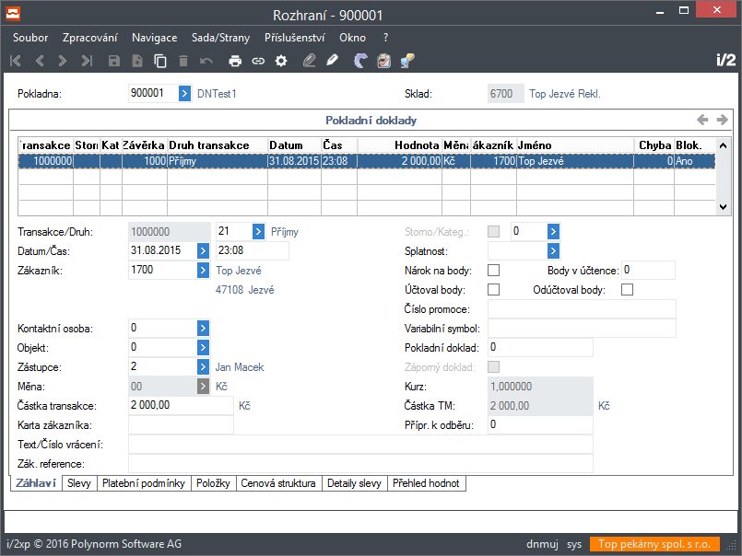This screenshot has width=742, height=556.
Task: Open lookup arrow for Zástupce field
Action: point(203,367)
